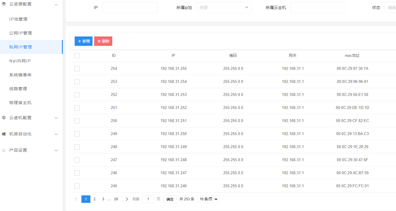Image resolution: width=396 pixels, height=211 pixels.
Task: Open the 10 条/页 page size dropdown
Action: click(x=208, y=199)
